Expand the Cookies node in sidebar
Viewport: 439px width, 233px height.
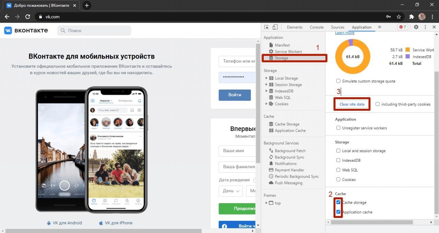pos(266,104)
